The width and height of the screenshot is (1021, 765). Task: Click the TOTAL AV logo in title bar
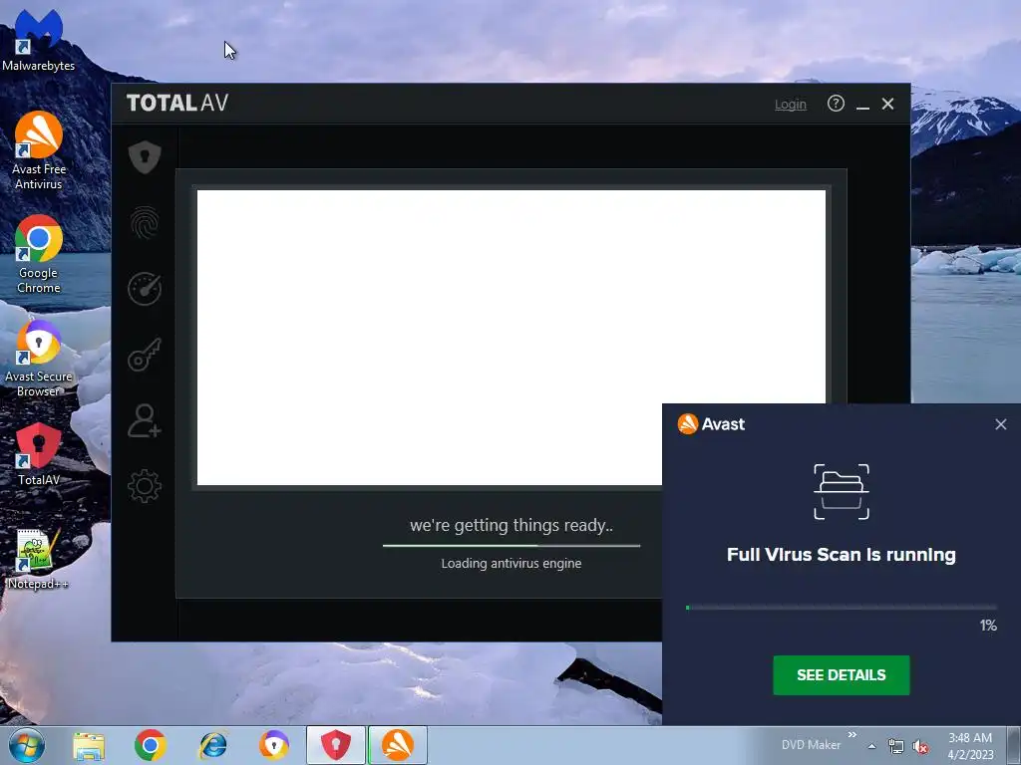click(177, 103)
